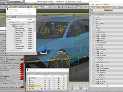
Task: Open the Align tool in main toolbar
Action: (x=69, y=7)
